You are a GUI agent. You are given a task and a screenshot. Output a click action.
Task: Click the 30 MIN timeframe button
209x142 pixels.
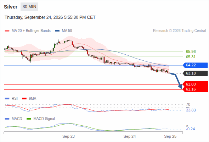29,7
